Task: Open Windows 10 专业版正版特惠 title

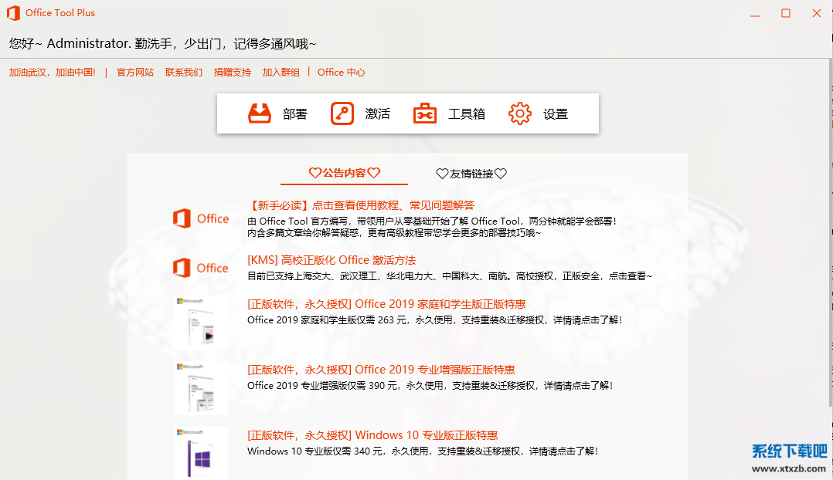Action: pyautogui.click(x=372, y=435)
